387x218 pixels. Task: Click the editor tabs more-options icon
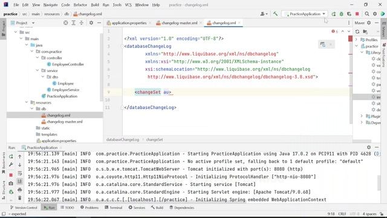pyautogui.click(x=349, y=23)
